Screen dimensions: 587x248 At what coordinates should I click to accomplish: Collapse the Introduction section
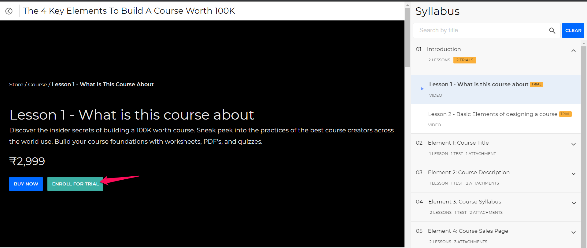click(x=573, y=51)
